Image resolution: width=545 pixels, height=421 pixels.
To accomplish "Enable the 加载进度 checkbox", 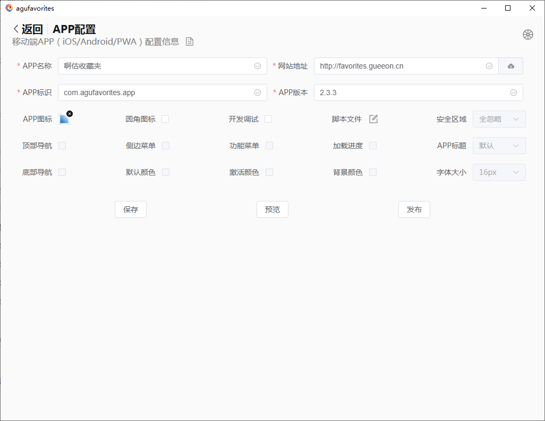I will (x=373, y=146).
